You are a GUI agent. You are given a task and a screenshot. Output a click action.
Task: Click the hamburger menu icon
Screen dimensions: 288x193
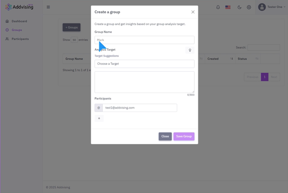point(48,7)
